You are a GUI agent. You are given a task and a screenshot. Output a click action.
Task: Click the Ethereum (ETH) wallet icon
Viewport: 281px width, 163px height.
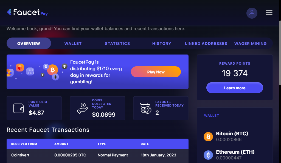pos(208,155)
